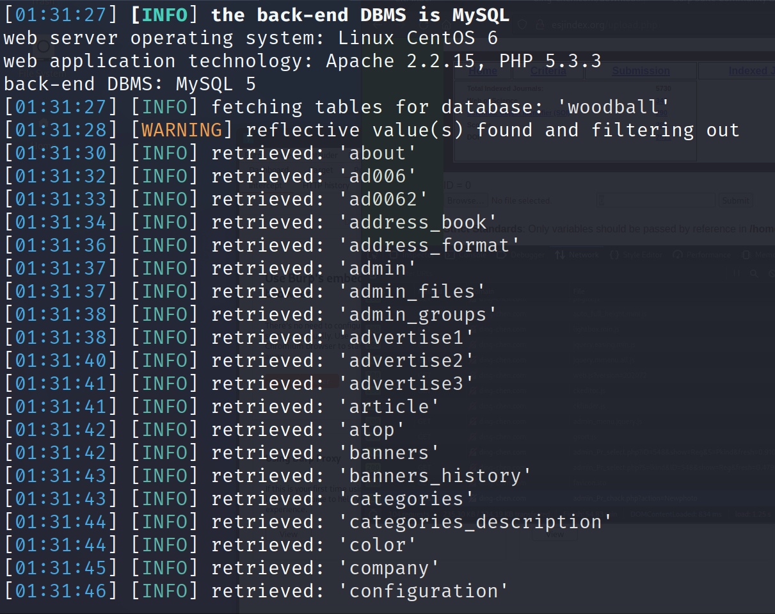Click the 'about' table name in terminal output
This screenshot has height=614, width=775.
click(378, 153)
